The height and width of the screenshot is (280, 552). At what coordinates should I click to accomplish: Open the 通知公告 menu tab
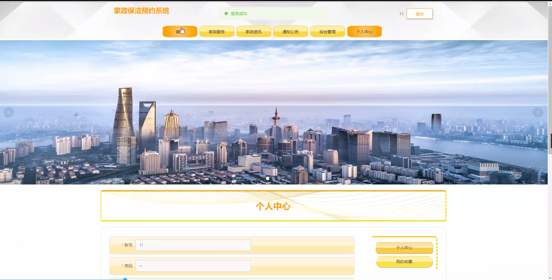[291, 31]
